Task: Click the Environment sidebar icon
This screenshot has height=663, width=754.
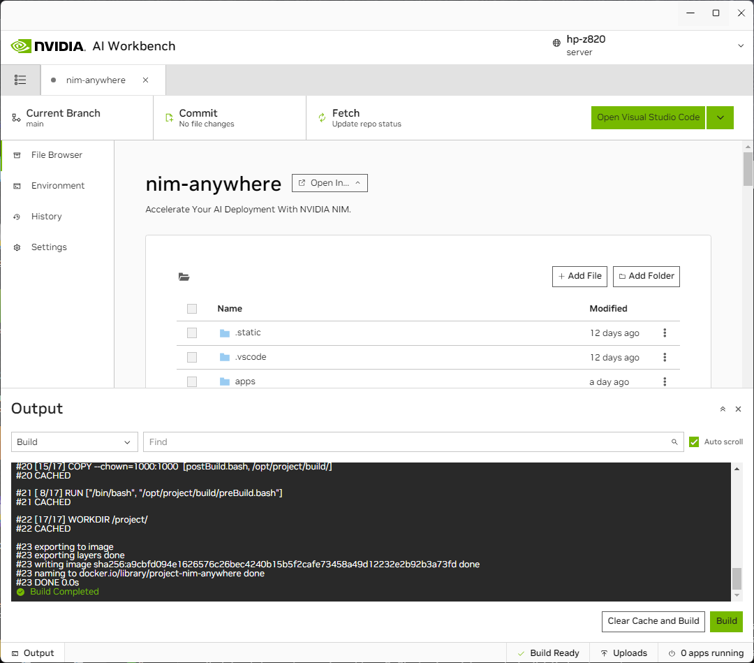Action: (17, 186)
